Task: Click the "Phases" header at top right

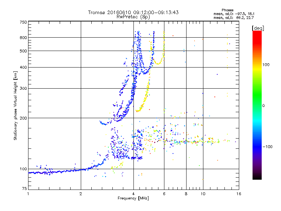Action: pyautogui.click(x=227, y=10)
